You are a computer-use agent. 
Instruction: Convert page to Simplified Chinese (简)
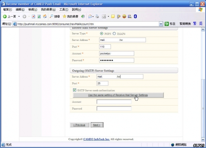click(201, 23)
